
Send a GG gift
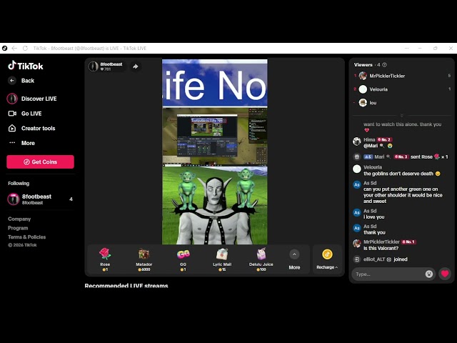(x=183, y=259)
